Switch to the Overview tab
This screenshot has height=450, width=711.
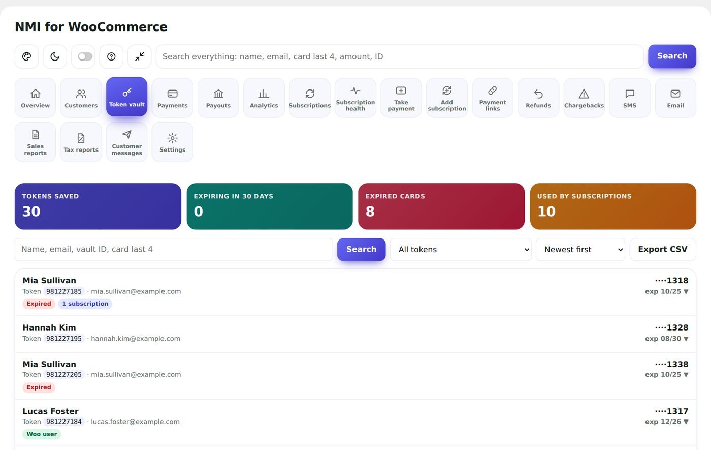(x=35, y=98)
